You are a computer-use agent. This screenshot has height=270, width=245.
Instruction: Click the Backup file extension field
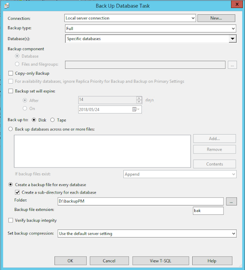(208, 211)
